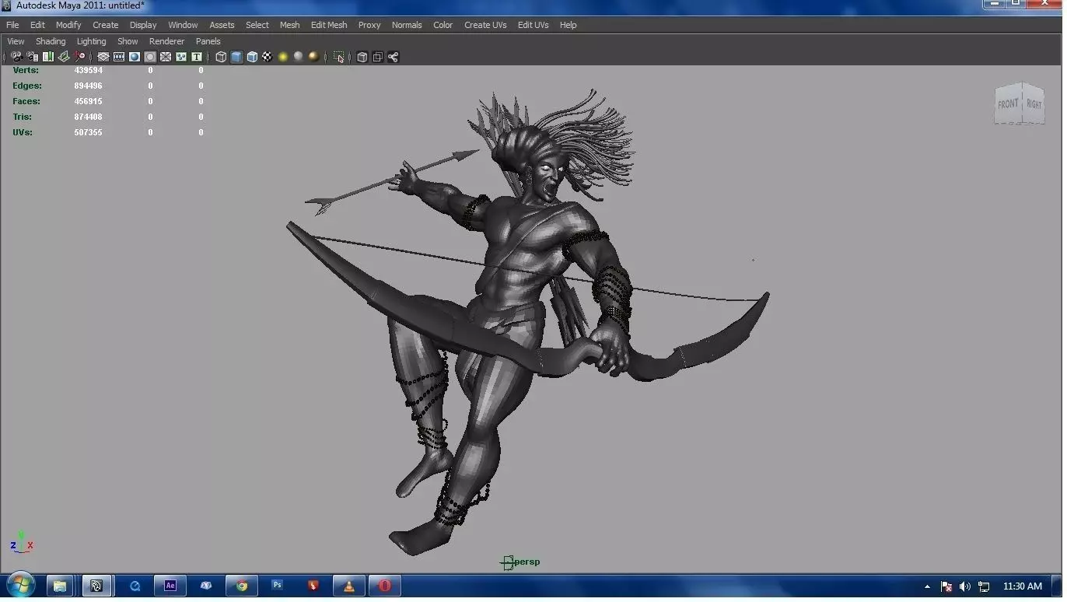Show hidden system tray icons
This screenshot has width=1067, height=602.
927,586
